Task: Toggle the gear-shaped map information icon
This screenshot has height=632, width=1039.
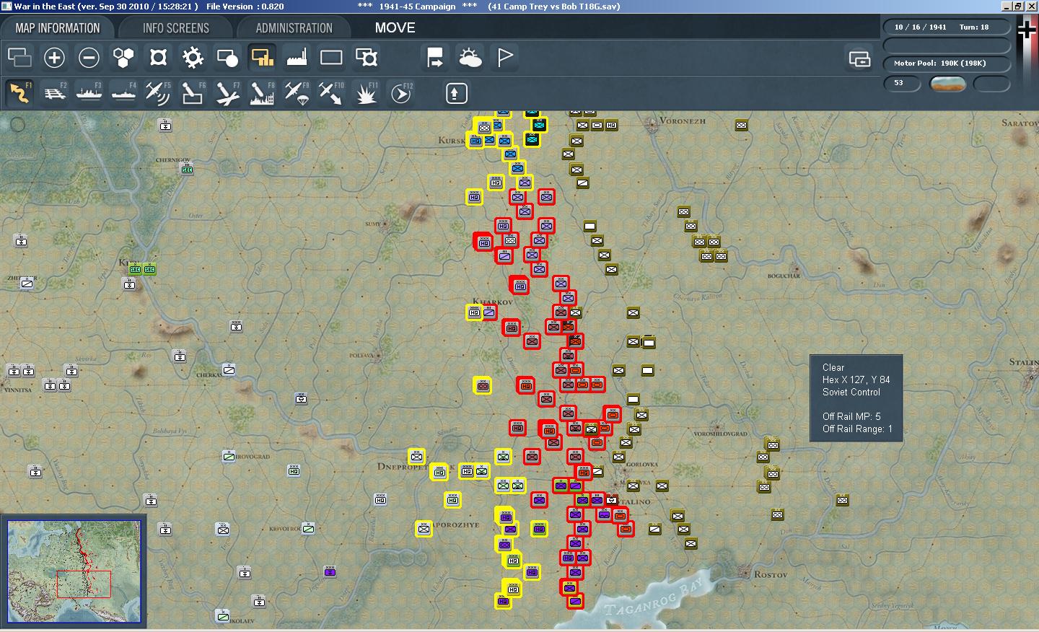Action: (193, 57)
